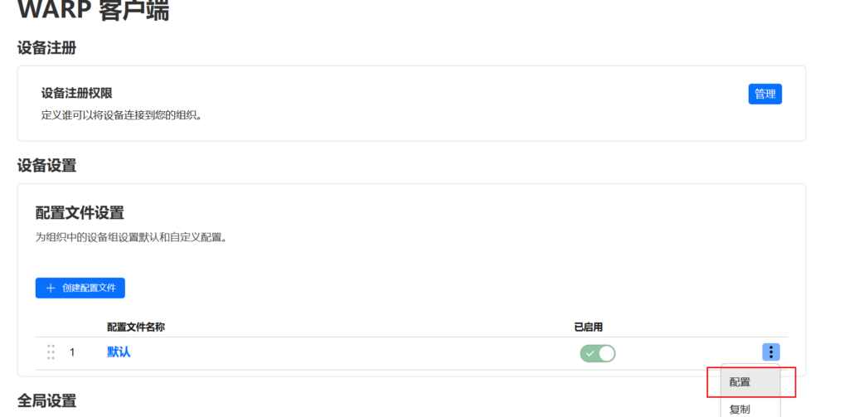The width and height of the screenshot is (849, 417).
Task: Click the plus icon in 创建配置文件
Action: [x=51, y=289]
